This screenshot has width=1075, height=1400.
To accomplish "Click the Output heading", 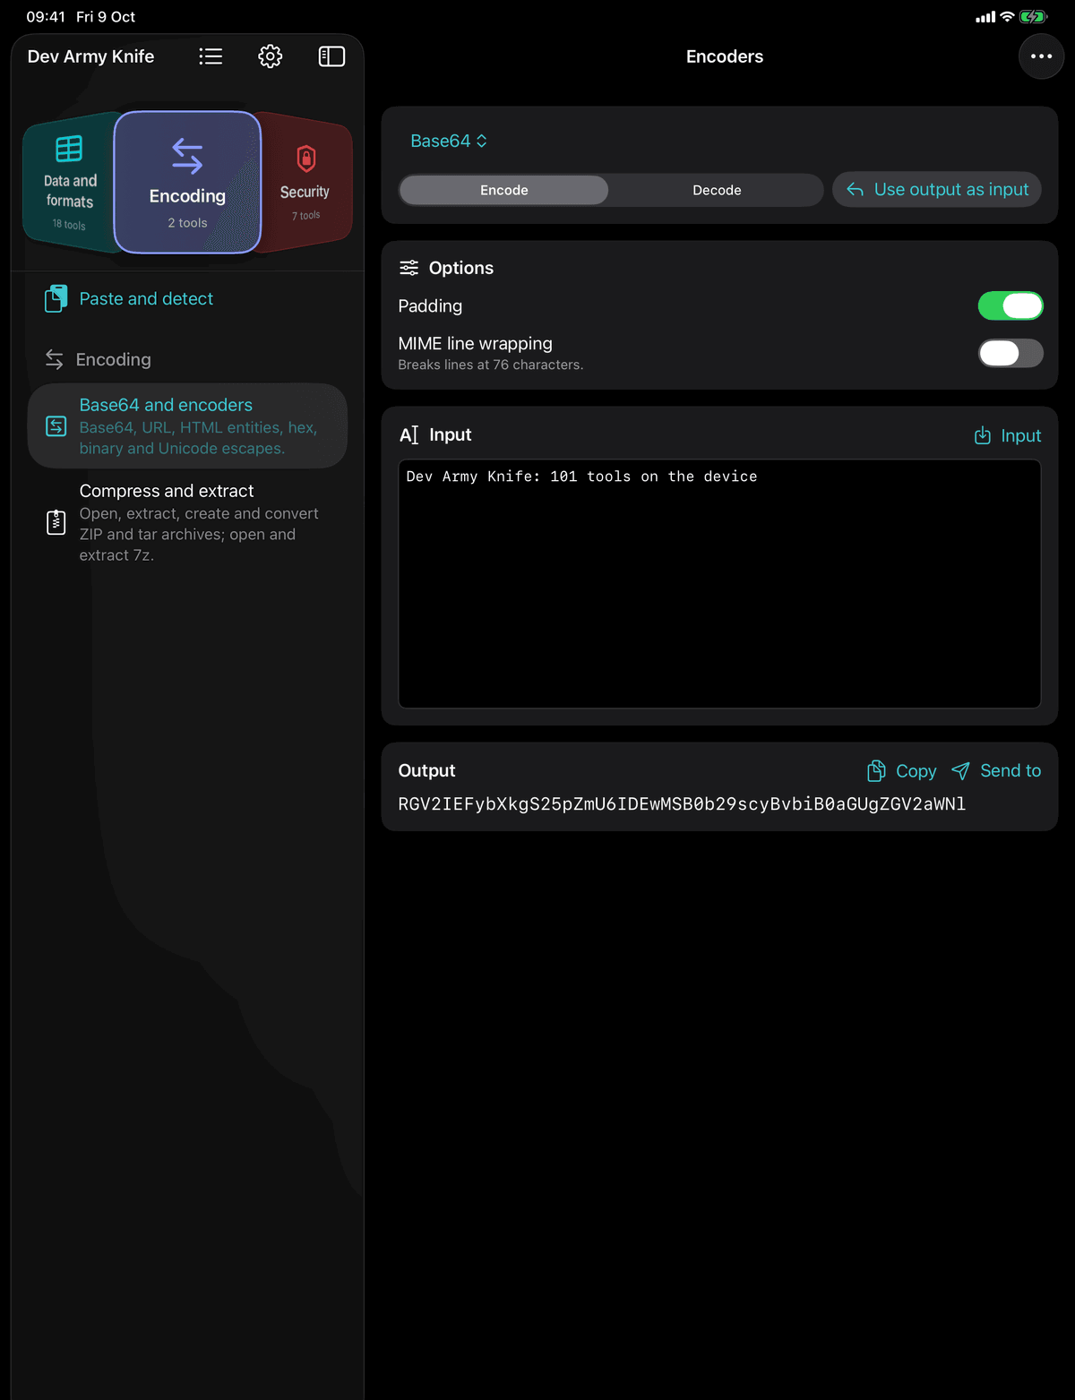I will (x=426, y=771).
